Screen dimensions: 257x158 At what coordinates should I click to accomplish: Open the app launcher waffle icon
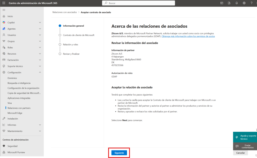pos(4,3)
